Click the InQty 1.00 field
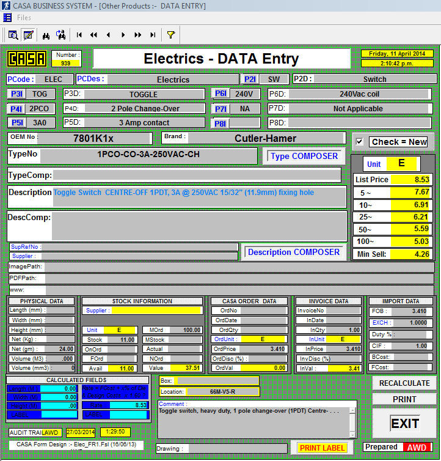The width and height of the screenshot is (441, 461). (343, 330)
